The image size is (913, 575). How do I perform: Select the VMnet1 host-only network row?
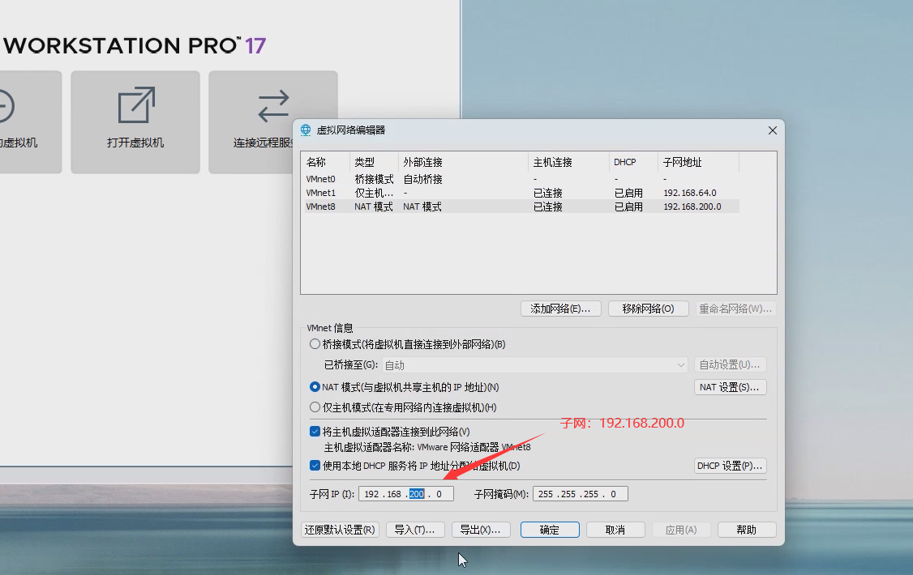tap(405, 193)
